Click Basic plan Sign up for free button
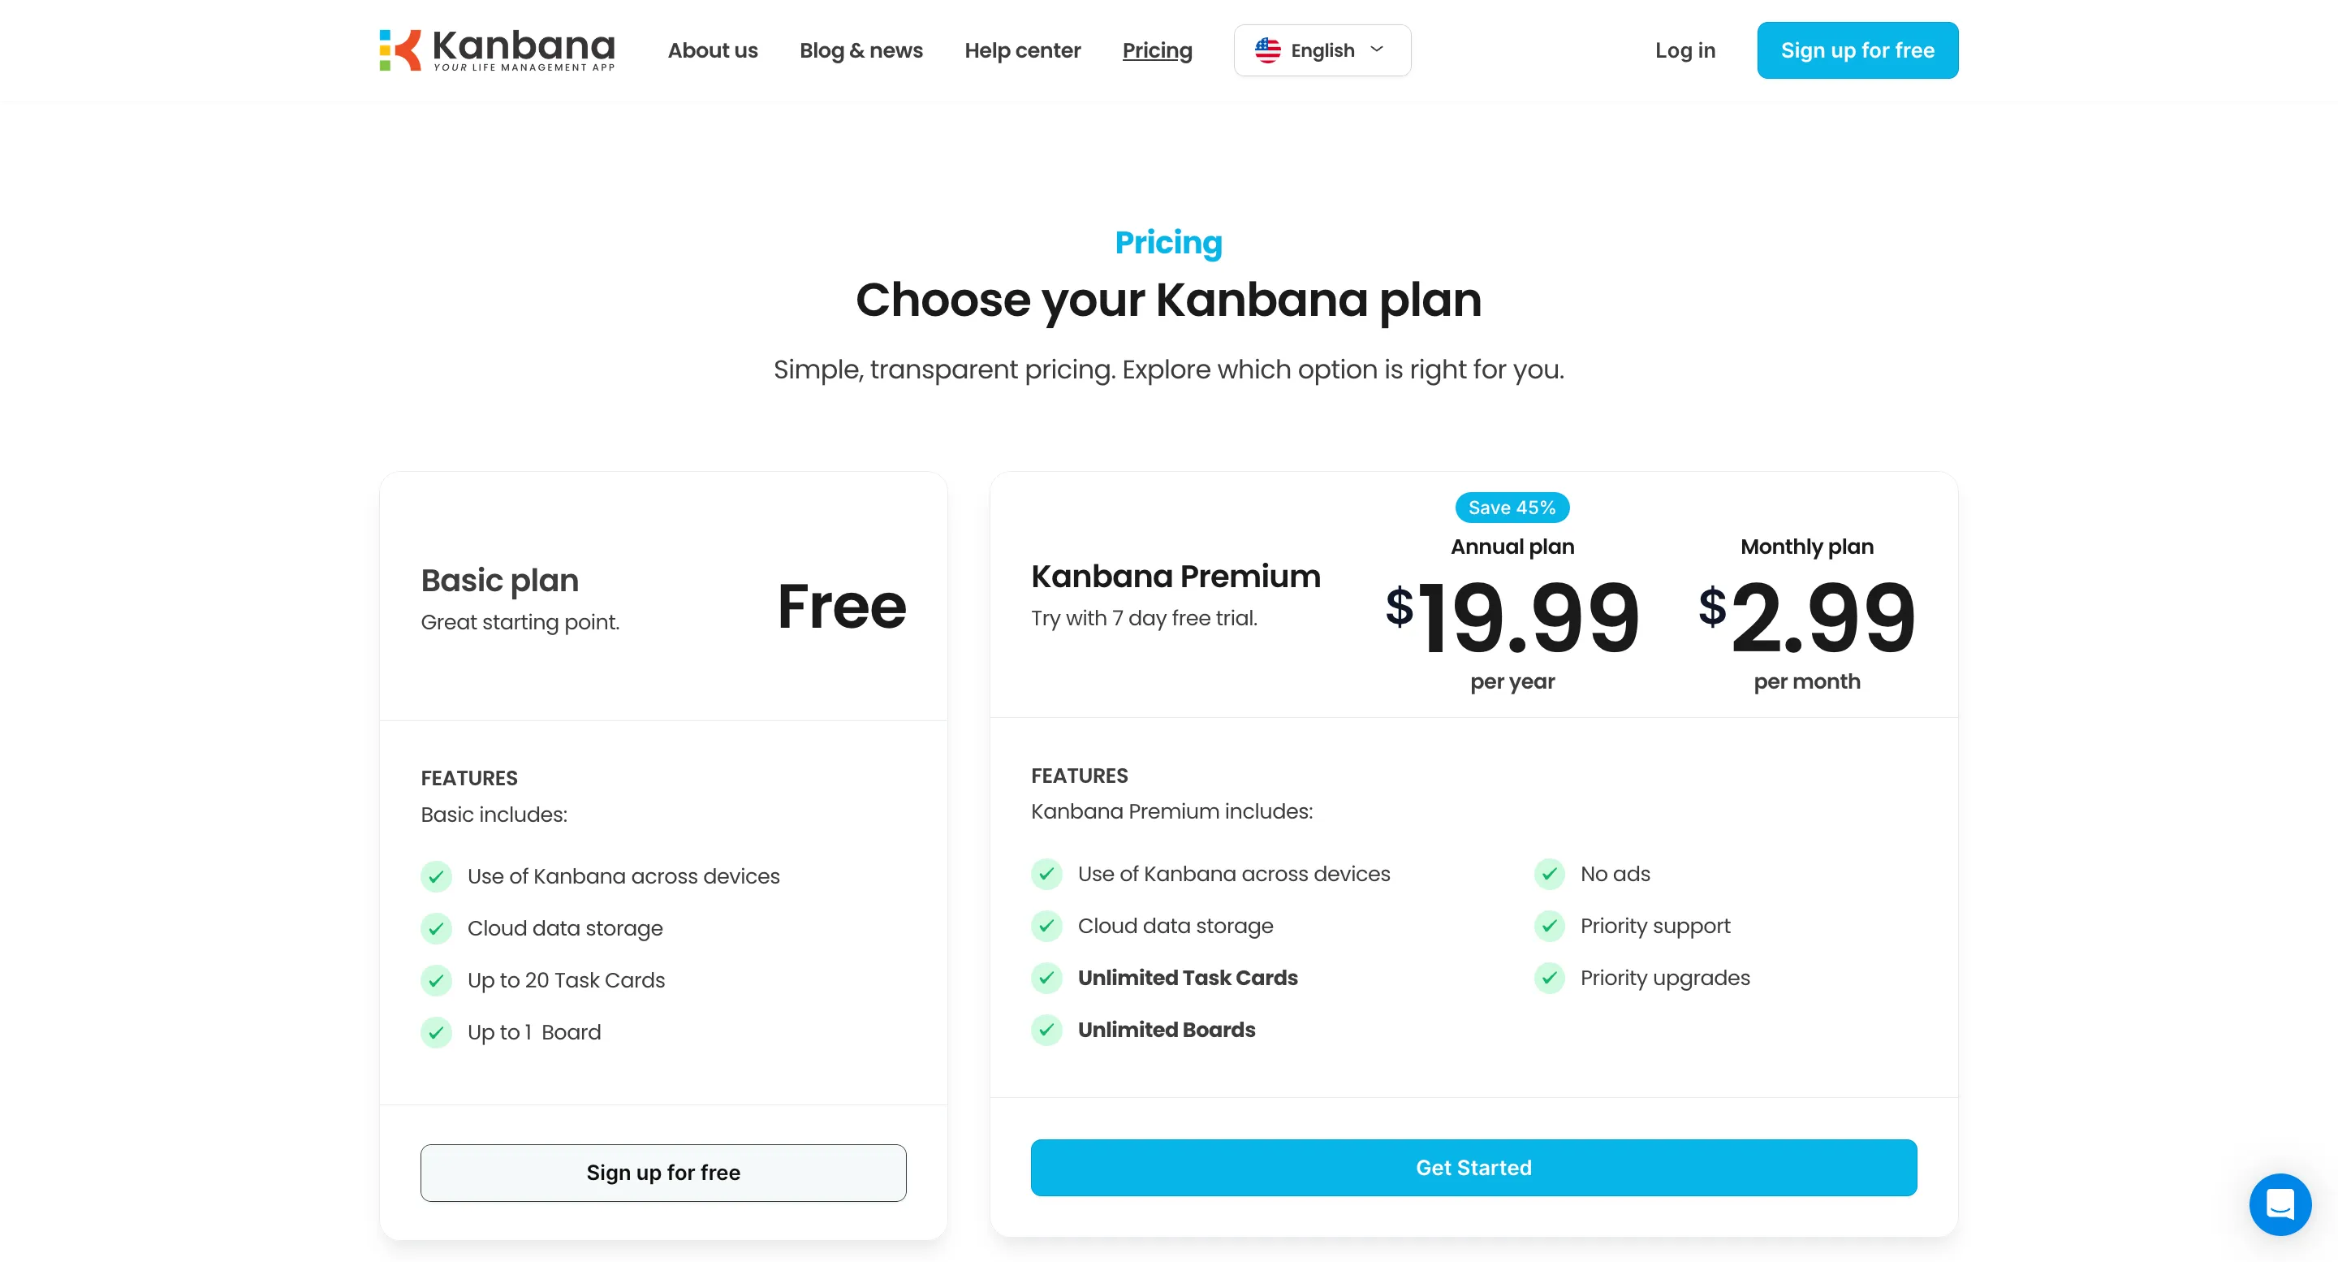The height and width of the screenshot is (1262, 2338). click(662, 1172)
